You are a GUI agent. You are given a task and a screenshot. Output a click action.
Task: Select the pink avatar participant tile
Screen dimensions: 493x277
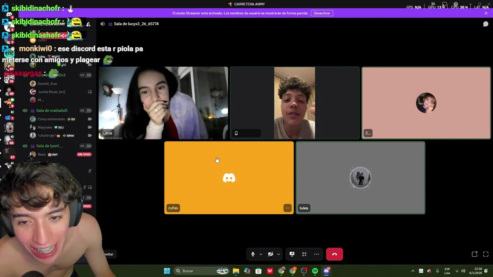click(426, 103)
